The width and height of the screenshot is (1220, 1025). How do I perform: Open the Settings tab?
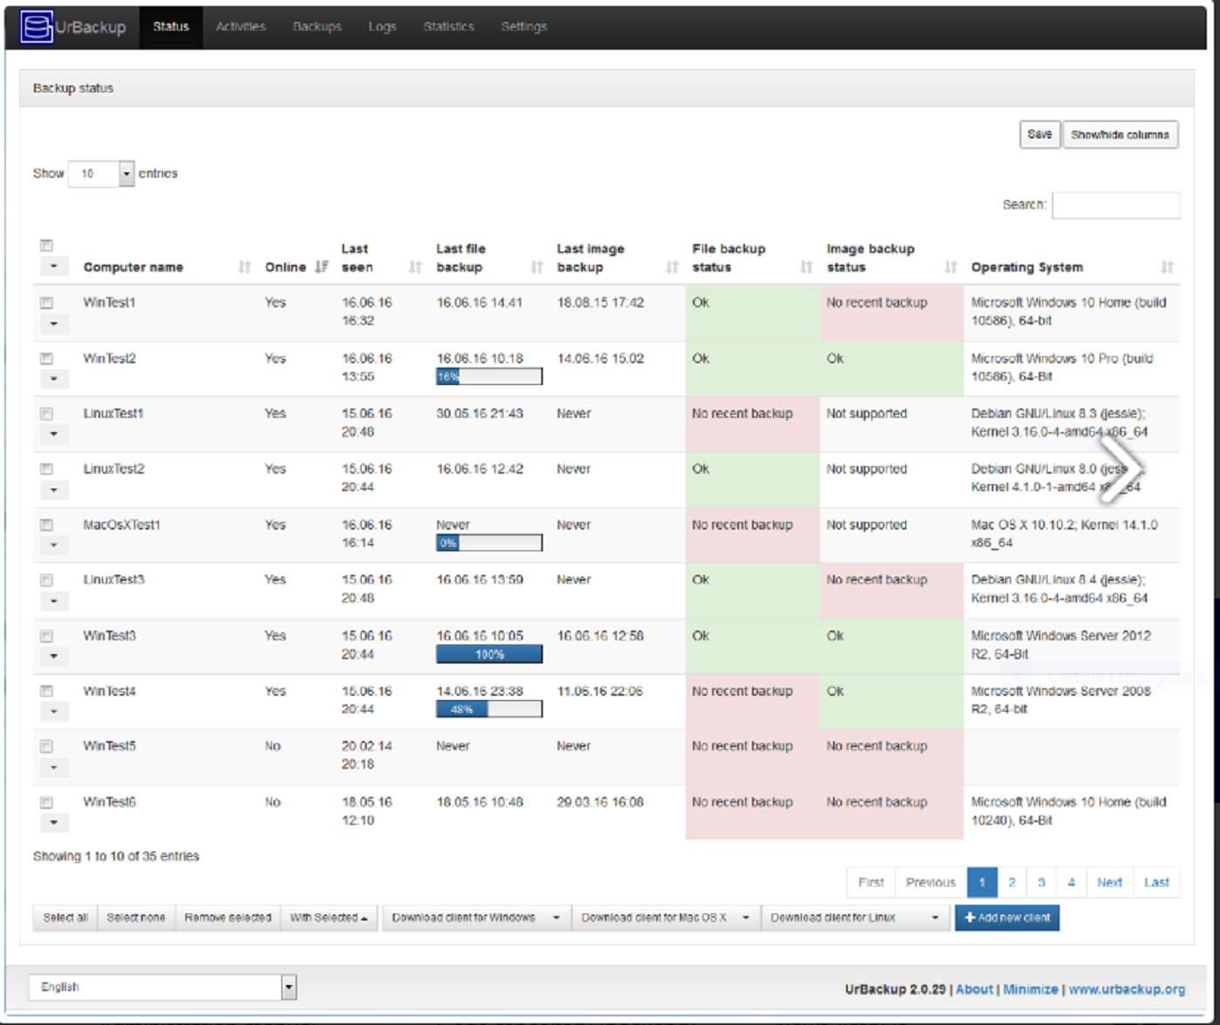point(524,26)
